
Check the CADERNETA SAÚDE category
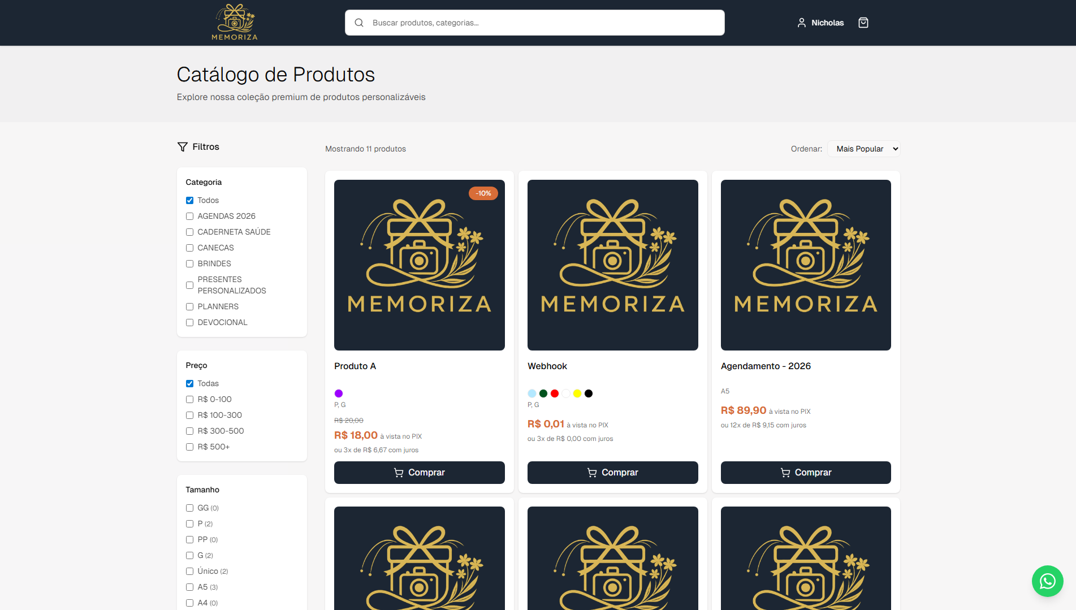tap(189, 232)
